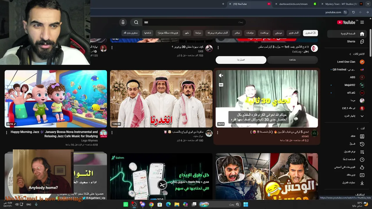Click the ad's watch button
Screen dimensions: 372x209
[x=292, y=60]
